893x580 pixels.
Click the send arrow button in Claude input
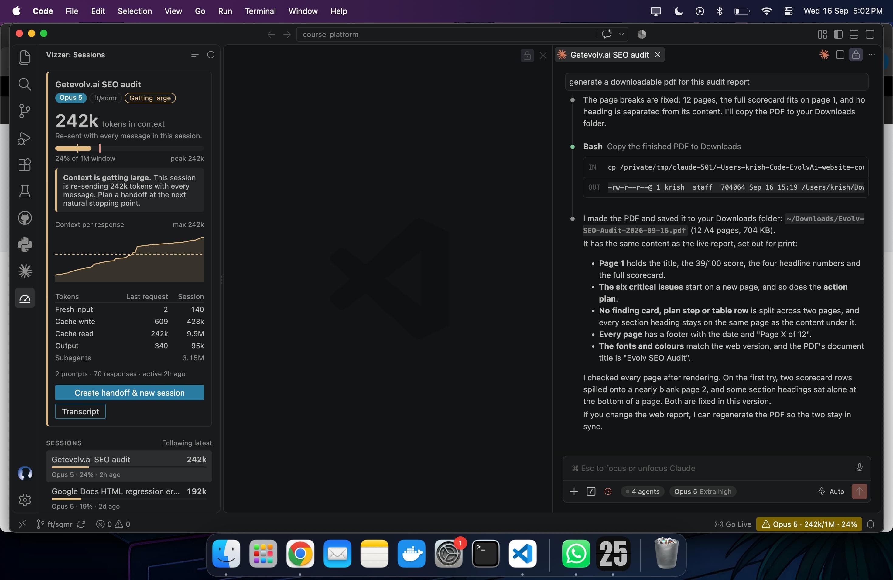click(x=859, y=491)
